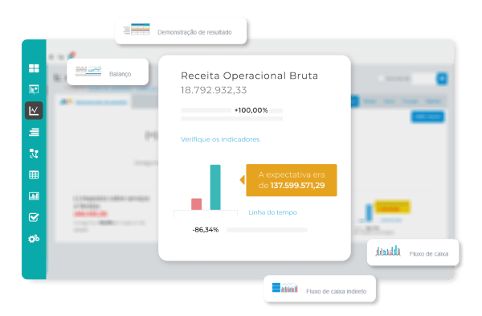Click the +100,00% progress bar
The height and width of the screenshot is (316, 482).
232,110
